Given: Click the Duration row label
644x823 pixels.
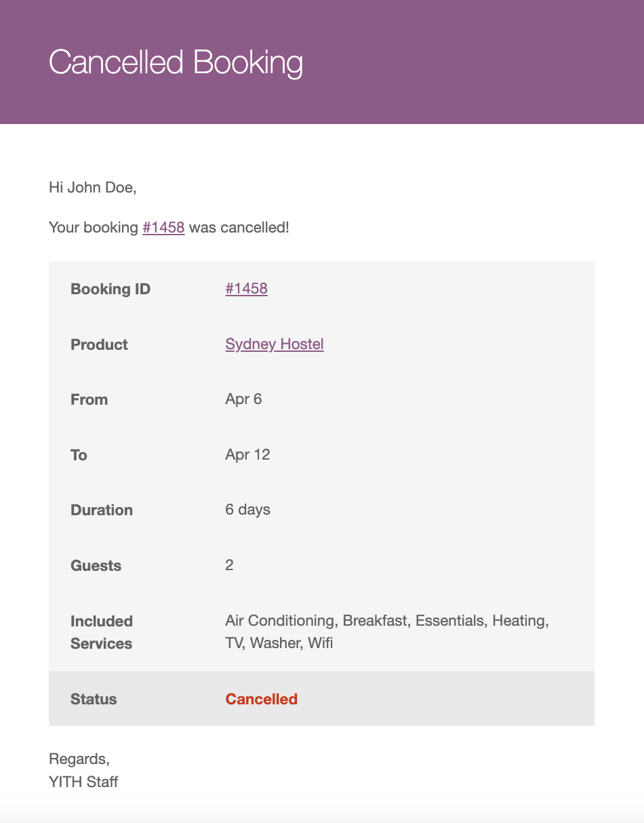Looking at the screenshot, I should point(102,510).
